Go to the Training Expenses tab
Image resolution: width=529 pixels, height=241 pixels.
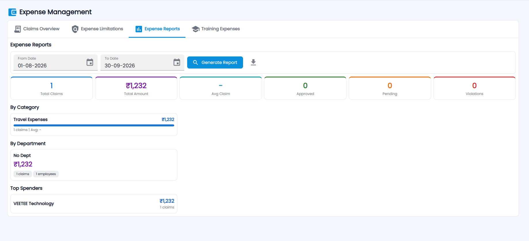216,29
